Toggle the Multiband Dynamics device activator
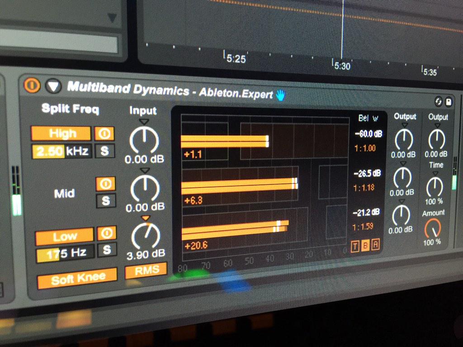The height and width of the screenshot is (347, 463). (x=32, y=85)
